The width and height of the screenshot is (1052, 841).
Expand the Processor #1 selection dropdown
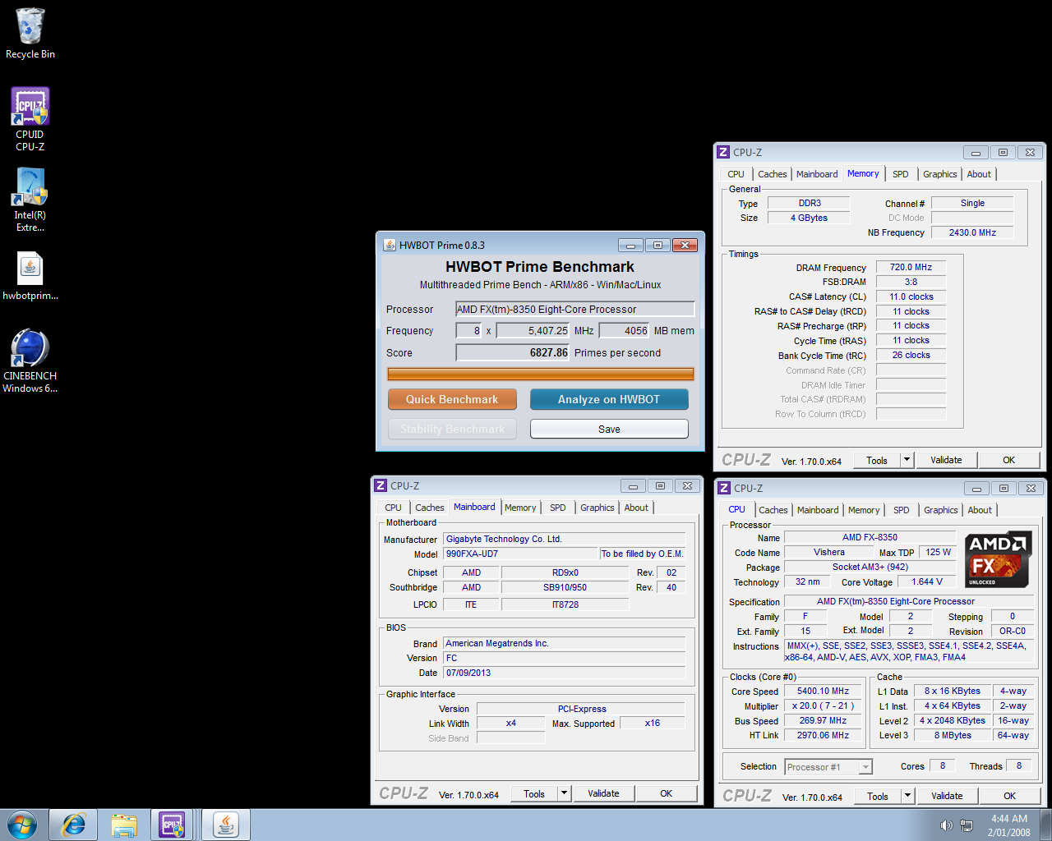pos(865,767)
